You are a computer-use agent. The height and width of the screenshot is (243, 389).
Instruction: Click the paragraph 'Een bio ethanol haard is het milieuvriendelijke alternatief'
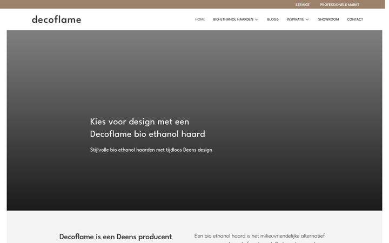[x=259, y=236]
